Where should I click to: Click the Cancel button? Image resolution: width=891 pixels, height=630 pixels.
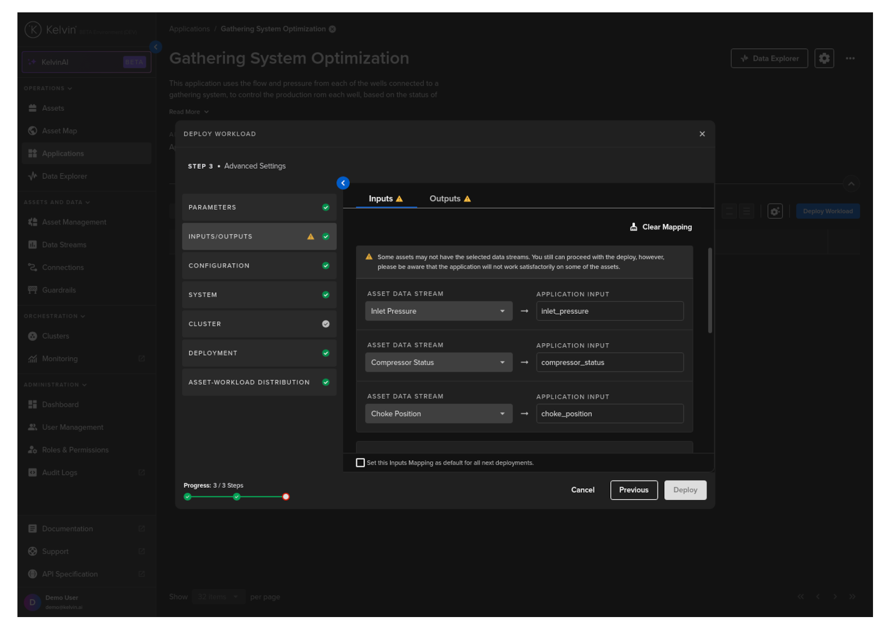(583, 490)
